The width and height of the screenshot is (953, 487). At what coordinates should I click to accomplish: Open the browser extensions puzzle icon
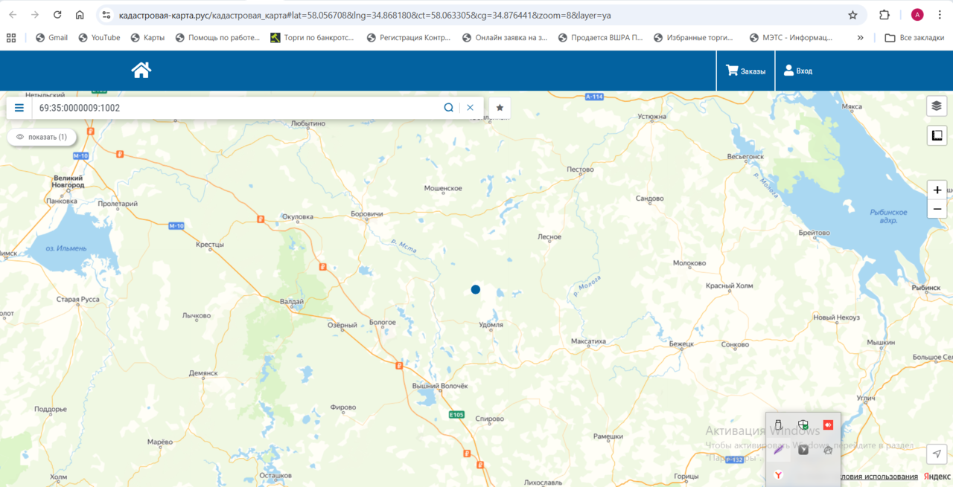884,14
